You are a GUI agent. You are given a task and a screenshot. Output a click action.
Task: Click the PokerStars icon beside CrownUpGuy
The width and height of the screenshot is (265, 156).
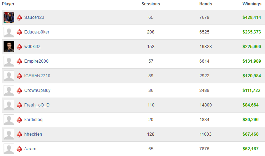click(x=19, y=90)
